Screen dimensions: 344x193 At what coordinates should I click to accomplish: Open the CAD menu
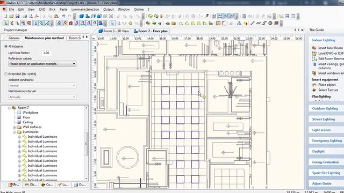(42, 10)
